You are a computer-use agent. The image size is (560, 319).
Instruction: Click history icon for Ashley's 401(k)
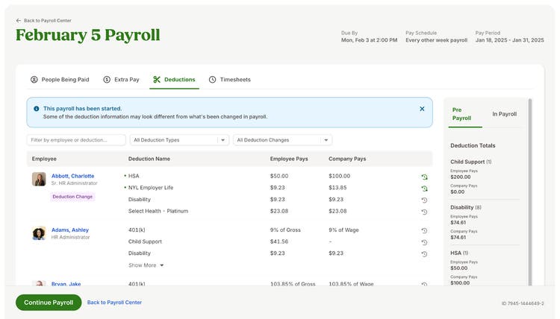click(x=424, y=230)
